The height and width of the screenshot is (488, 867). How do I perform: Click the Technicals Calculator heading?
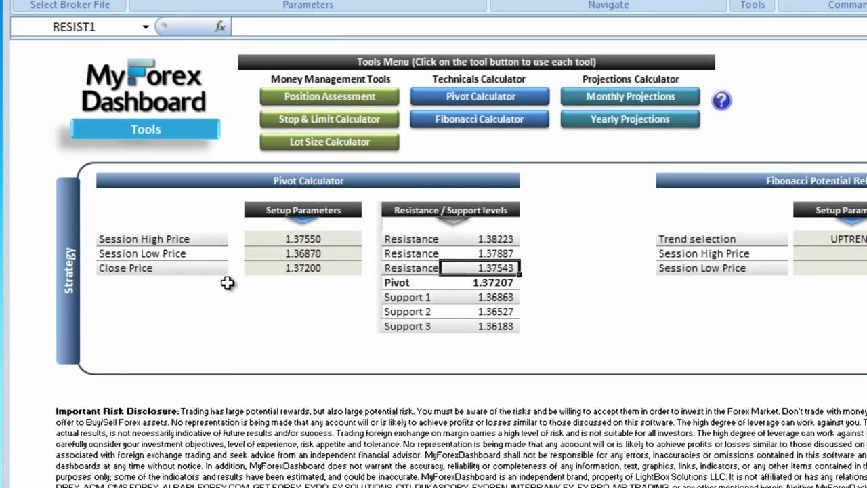479,79
